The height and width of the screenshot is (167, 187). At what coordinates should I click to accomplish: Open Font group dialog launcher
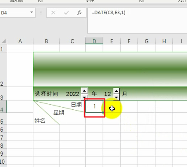click(141, 1)
